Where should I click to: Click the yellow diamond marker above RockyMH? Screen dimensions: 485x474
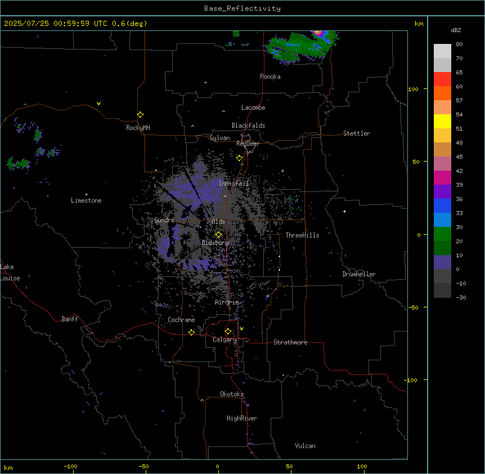click(x=140, y=115)
